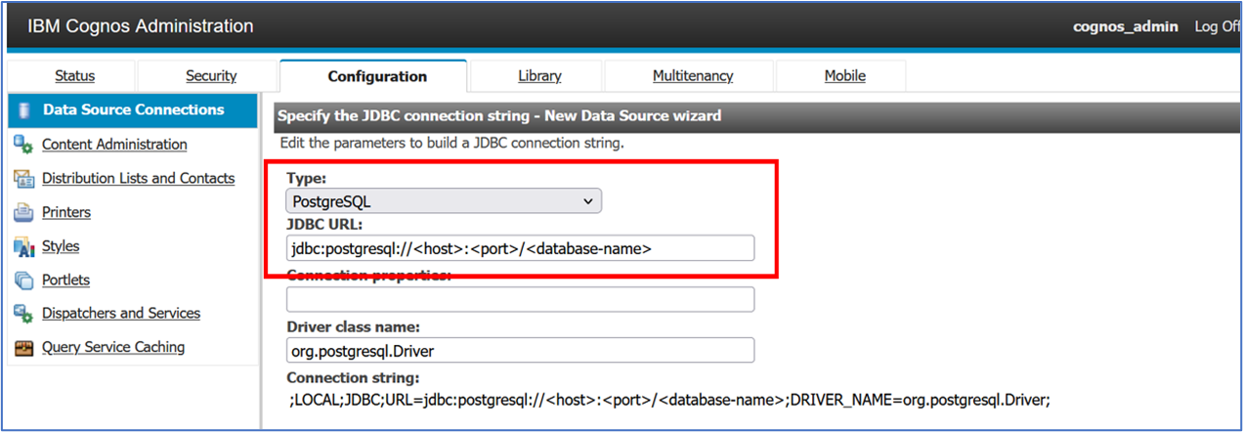Click the Driver class name field
This screenshot has width=1243, height=432.
click(520, 351)
